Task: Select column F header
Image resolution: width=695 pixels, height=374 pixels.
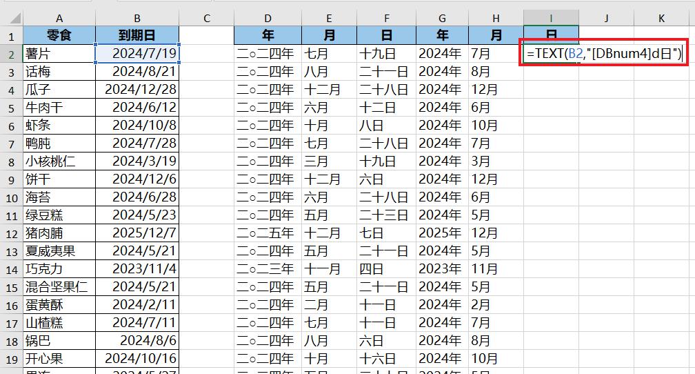Action: pyautogui.click(x=386, y=18)
